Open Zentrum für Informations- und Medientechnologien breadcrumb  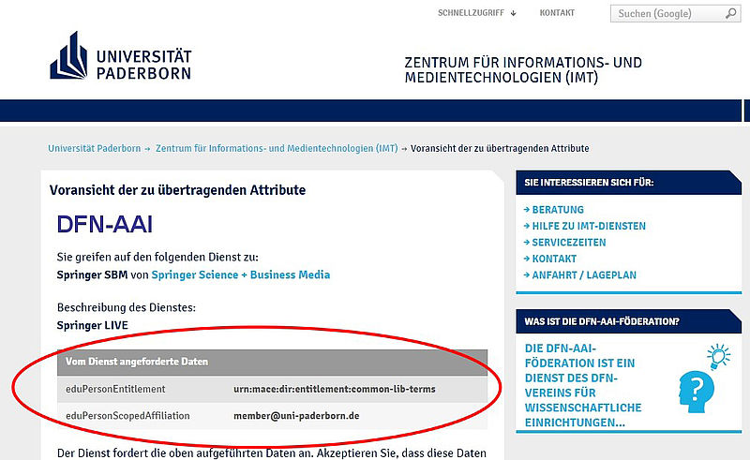tap(277, 148)
